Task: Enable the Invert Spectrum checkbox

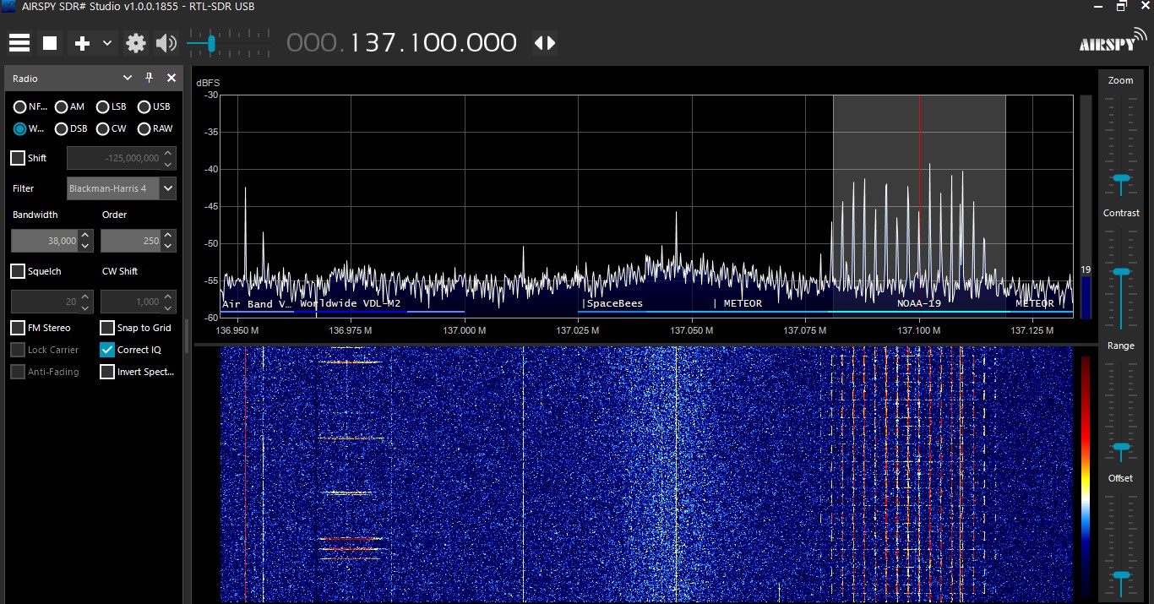Action: [107, 372]
